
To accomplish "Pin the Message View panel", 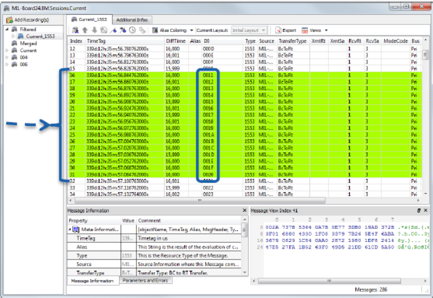I will (x=419, y=210).
